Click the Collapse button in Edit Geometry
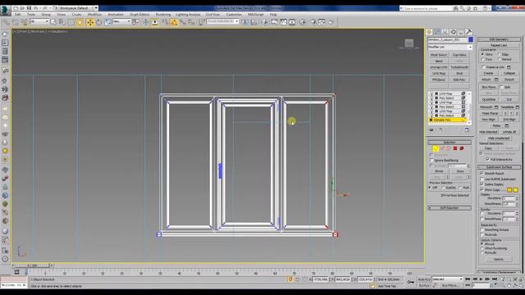The height and width of the screenshot is (295, 525). [x=509, y=73]
